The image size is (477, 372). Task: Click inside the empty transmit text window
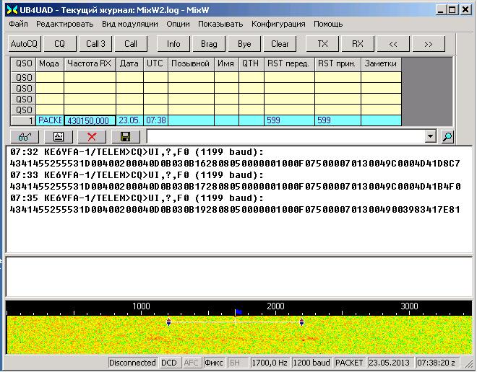pyautogui.click(x=239, y=276)
